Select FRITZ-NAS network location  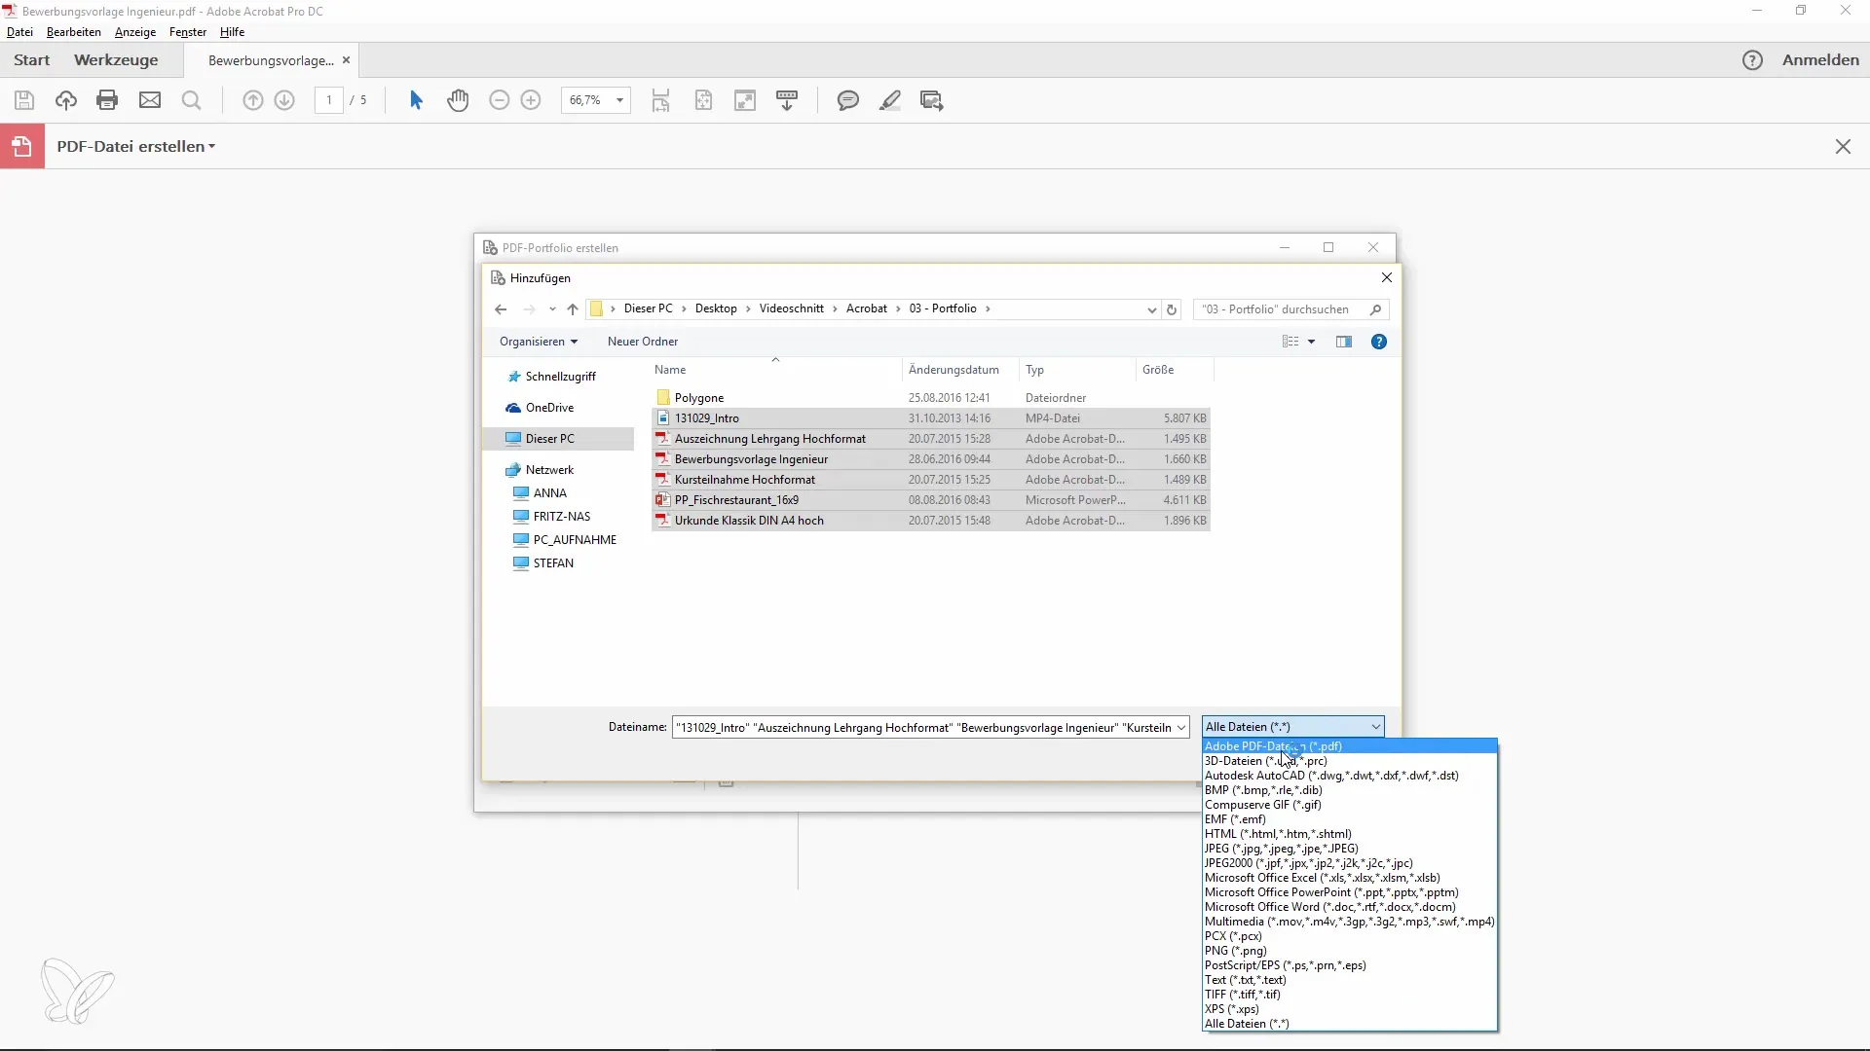pyautogui.click(x=562, y=517)
